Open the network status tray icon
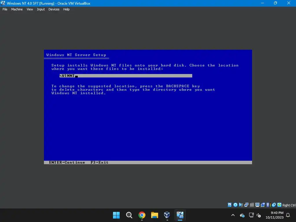The width and height of the screenshot is (296, 222). pyautogui.click(x=251, y=215)
